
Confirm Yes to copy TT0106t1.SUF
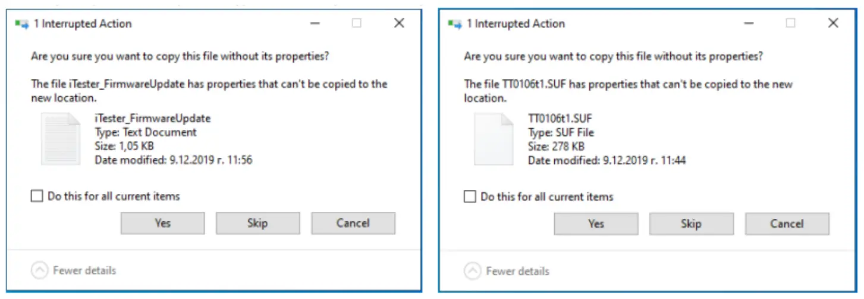coord(596,224)
